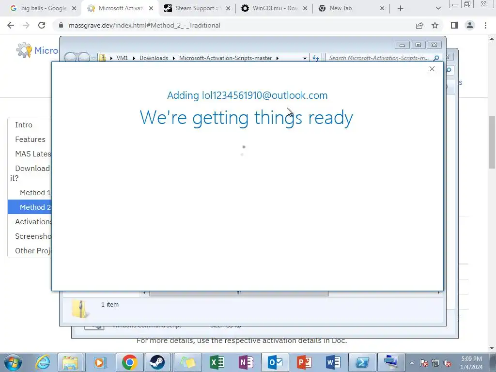Launch Word from taskbar

click(333, 362)
